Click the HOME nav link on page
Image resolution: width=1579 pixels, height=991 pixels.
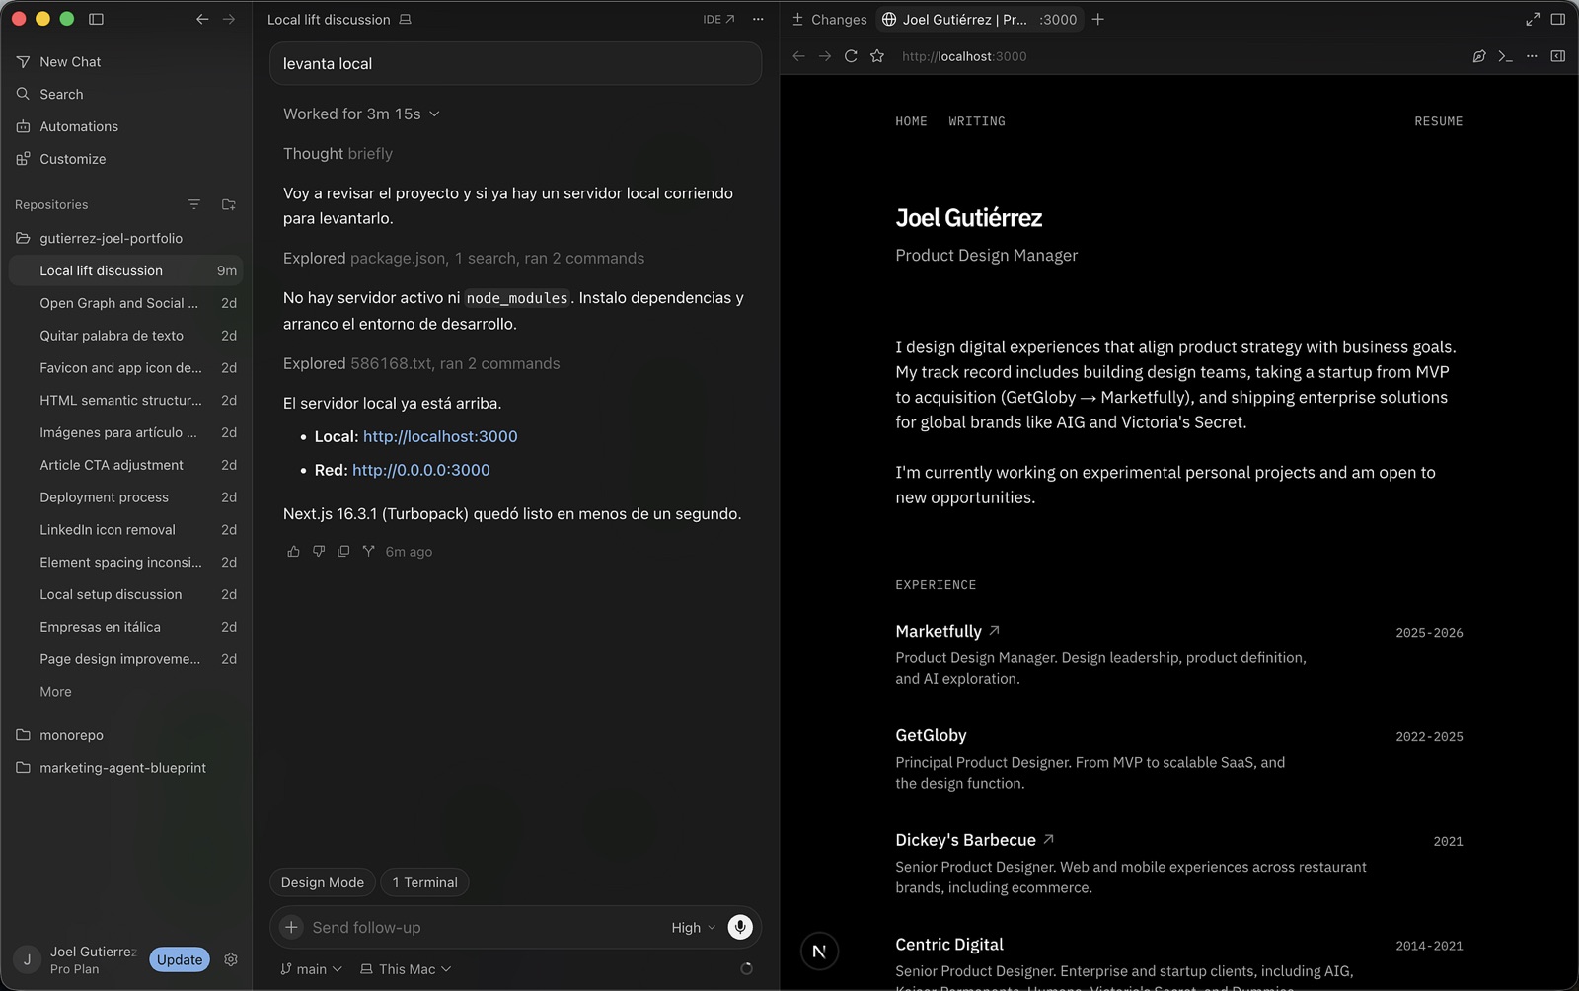911,121
